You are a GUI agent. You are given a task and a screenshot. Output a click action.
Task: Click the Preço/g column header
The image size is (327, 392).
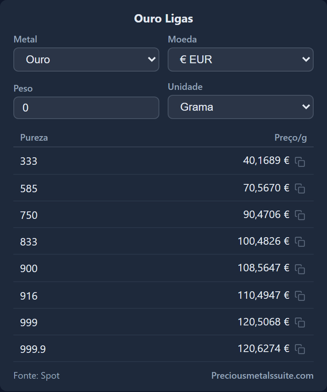pos(290,138)
